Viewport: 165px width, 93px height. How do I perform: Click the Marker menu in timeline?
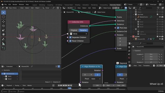(30, 86)
